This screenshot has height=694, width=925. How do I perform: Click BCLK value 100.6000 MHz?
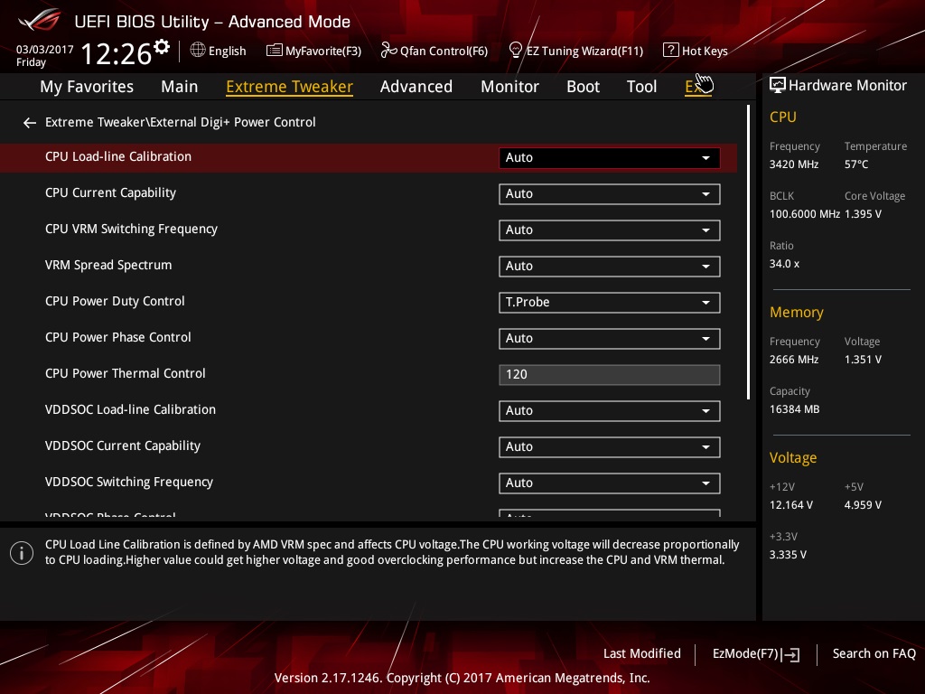click(805, 213)
